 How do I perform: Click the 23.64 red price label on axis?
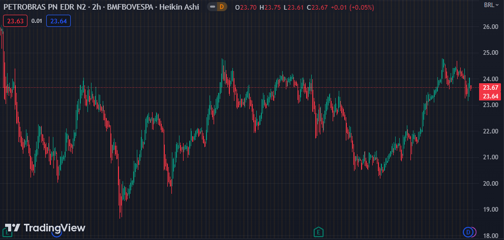490,96
